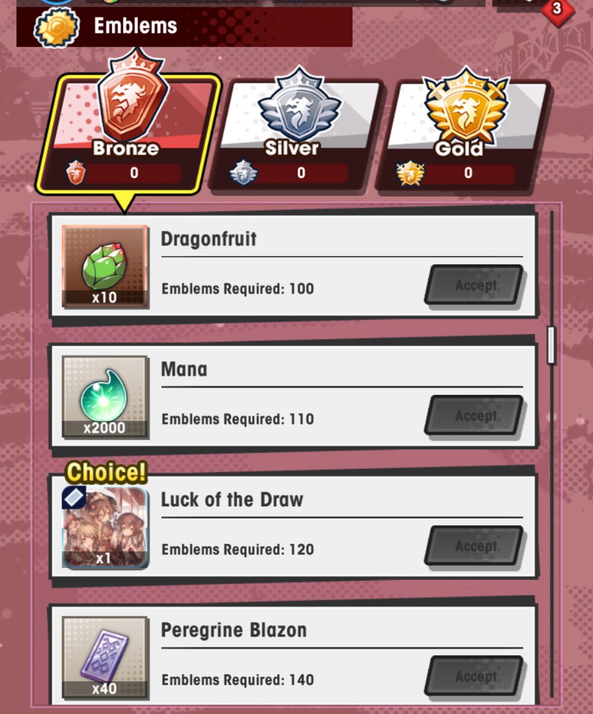Screen dimensions: 593x714
Task: Tap the Dragonfruit x10 reward icon
Action: click(x=105, y=266)
